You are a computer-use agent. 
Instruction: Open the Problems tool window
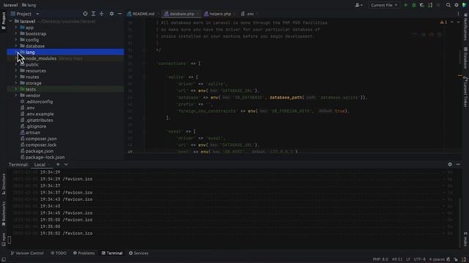click(x=84, y=254)
